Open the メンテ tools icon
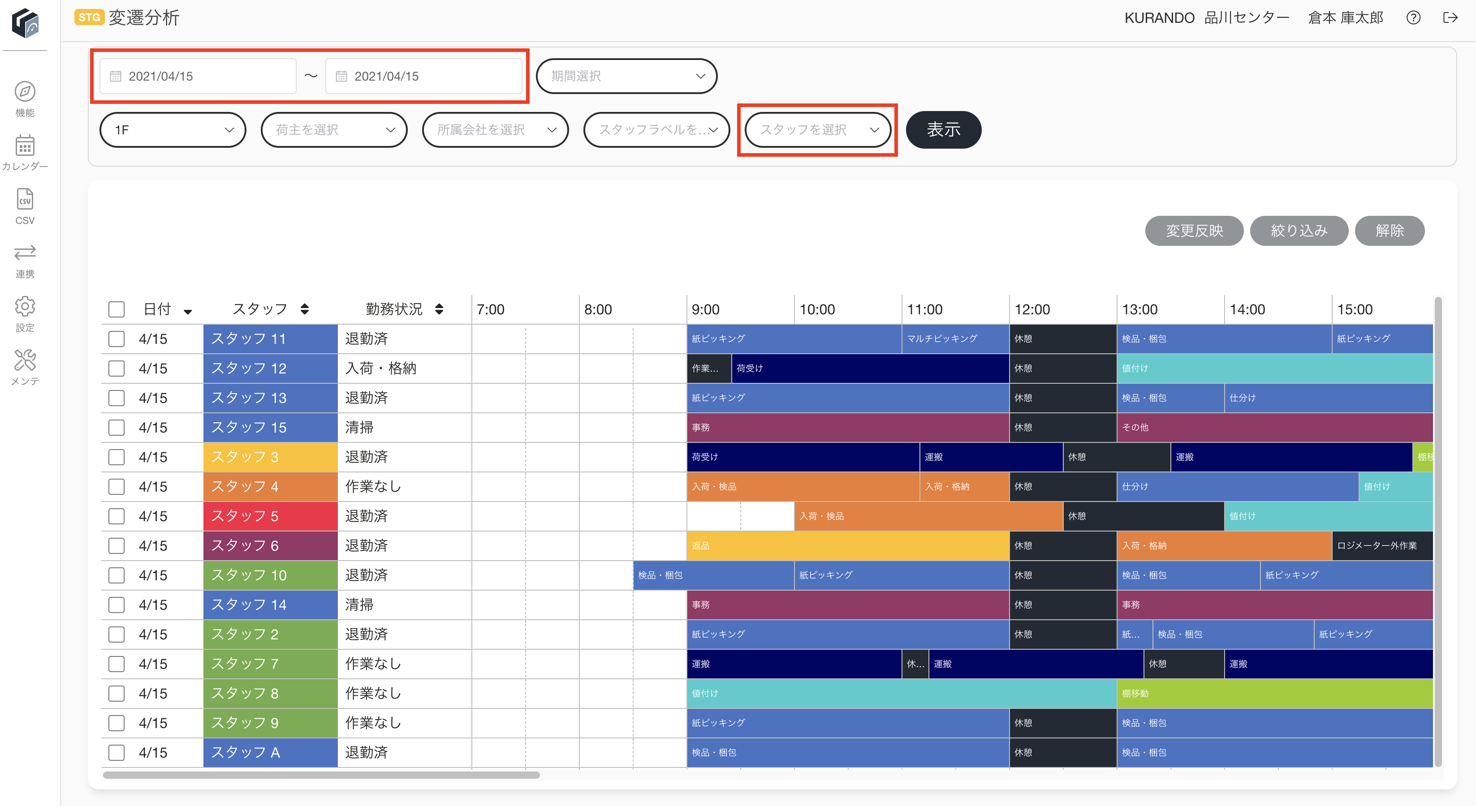Viewport: 1476px width, 806px height. coord(25,360)
